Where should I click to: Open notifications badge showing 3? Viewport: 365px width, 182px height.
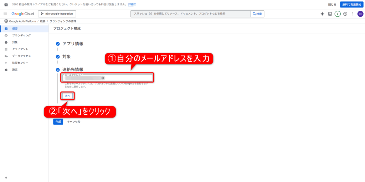coord(338,14)
